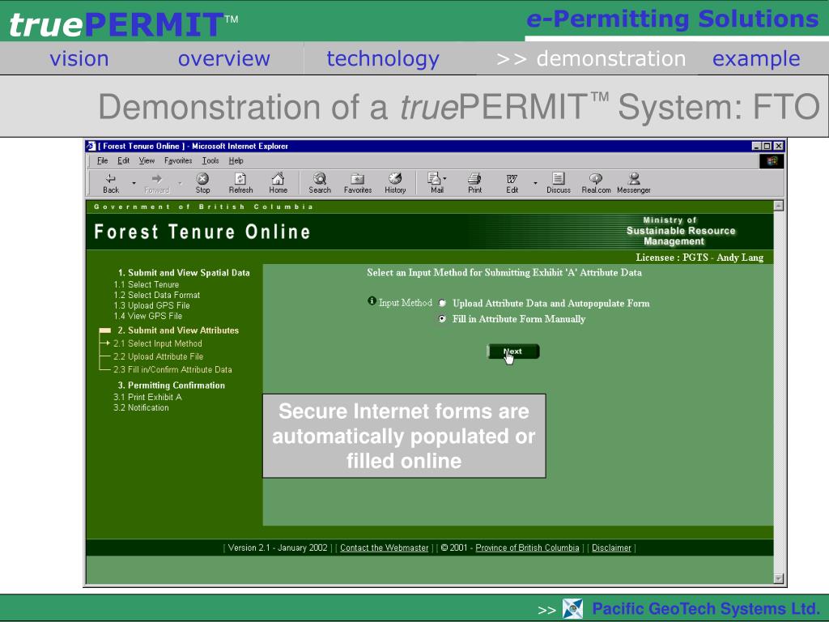The width and height of the screenshot is (829, 622).
Task: Open the View menu
Action: tap(147, 161)
